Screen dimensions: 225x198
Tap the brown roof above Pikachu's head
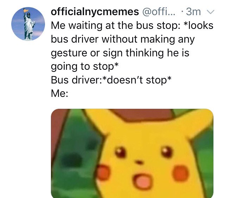pos(142,115)
